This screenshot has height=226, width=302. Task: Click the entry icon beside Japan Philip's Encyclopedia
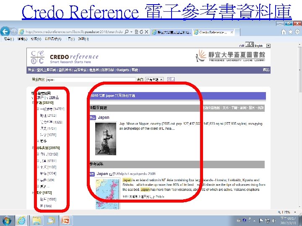pos(92,174)
